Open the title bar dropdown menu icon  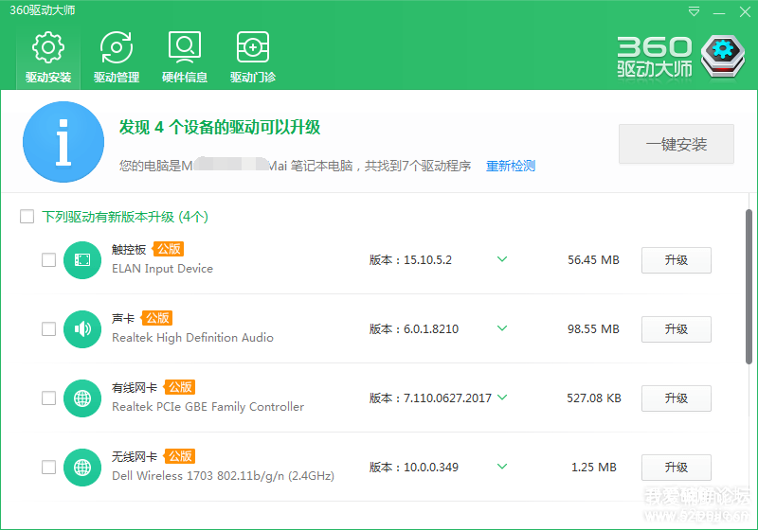pos(695,11)
